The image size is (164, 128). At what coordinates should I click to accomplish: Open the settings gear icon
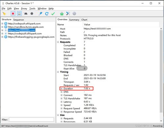coord(74,14)
